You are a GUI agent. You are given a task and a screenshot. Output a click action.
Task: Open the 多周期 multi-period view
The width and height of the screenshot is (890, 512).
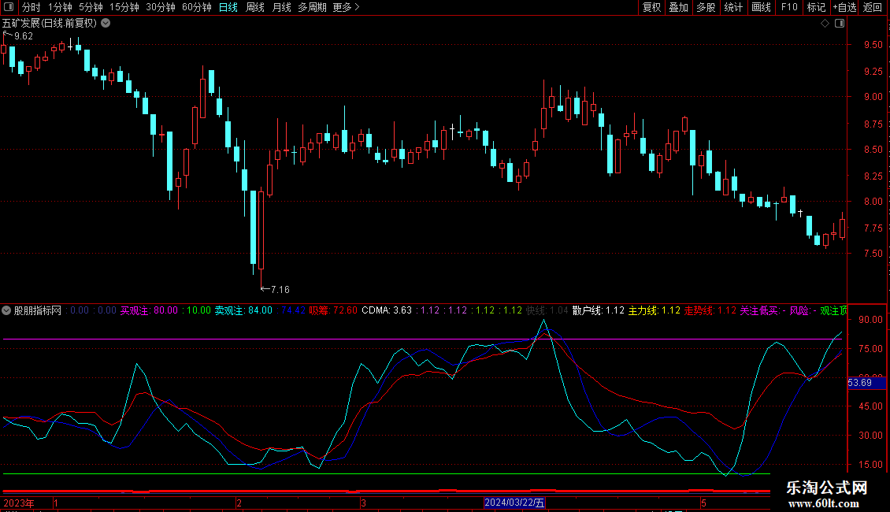coord(312,7)
